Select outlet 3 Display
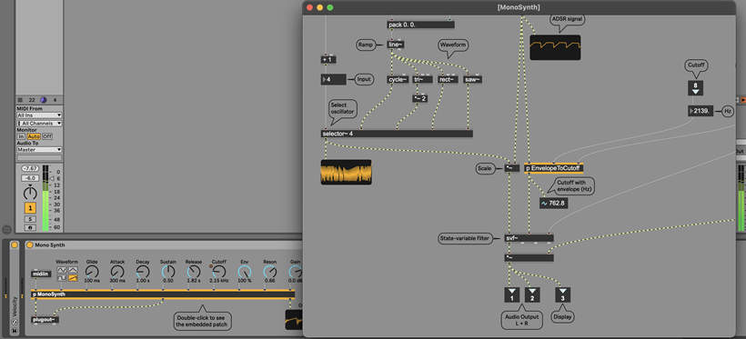Viewport: 746px width, 339px height. [x=562, y=294]
